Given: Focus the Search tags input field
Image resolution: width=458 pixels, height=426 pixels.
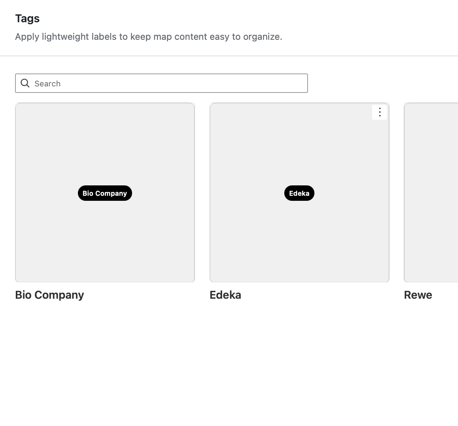Looking at the screenshot, I should pos(162,83).
